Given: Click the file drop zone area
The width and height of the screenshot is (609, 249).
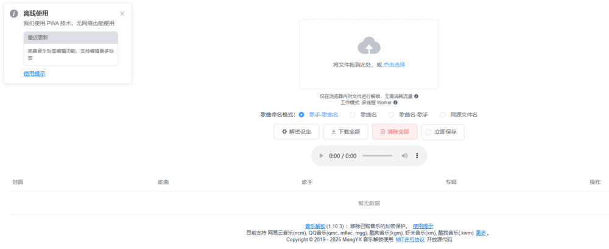Looking at the screenshot, I should click(369, 54).
